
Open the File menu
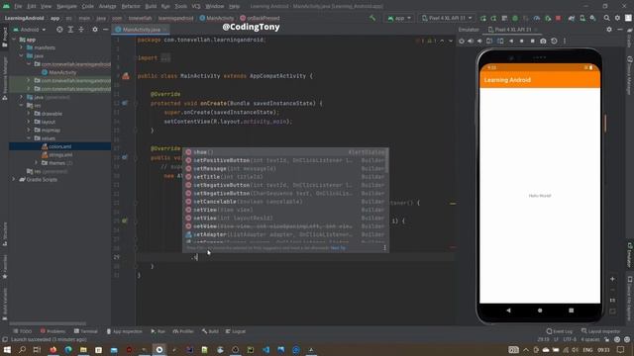(18, 6)
